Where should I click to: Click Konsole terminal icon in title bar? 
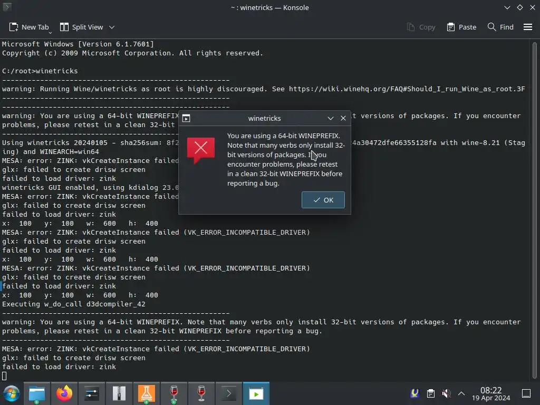click(x=7, y=7)
